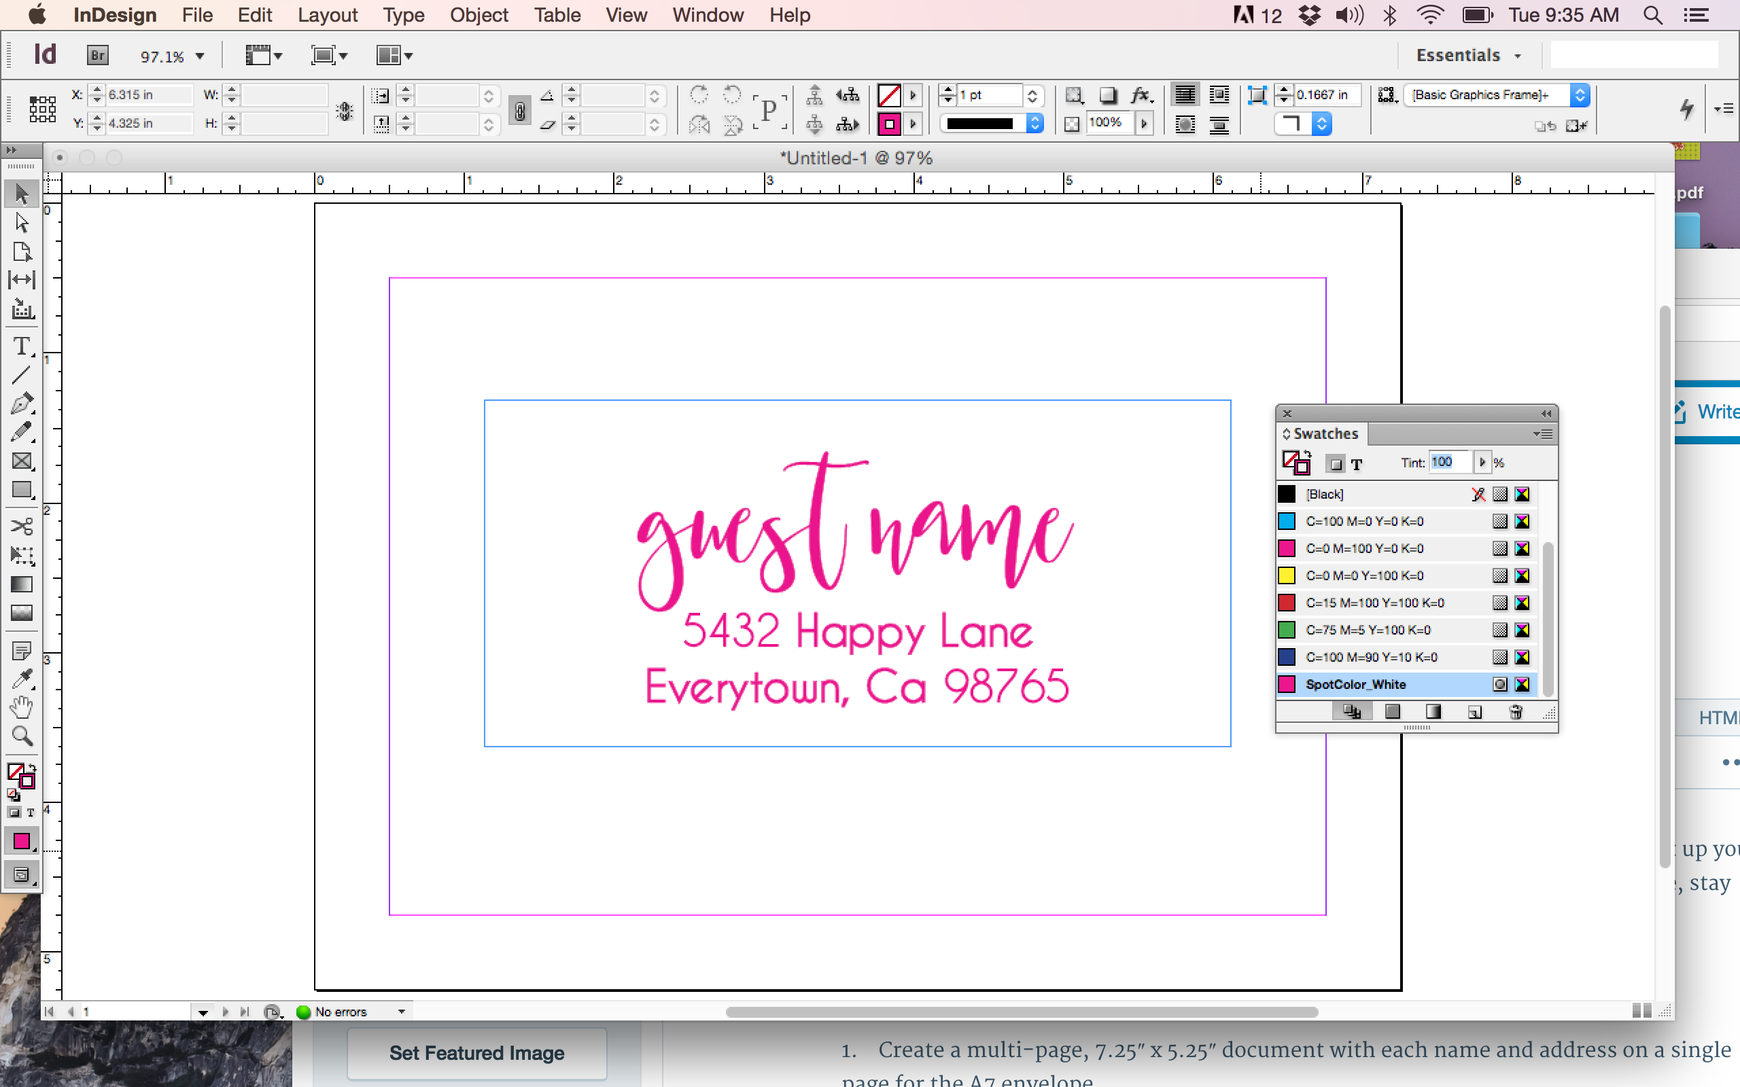Viewport: 1740px width, 1087px height.
Task: Select the Pen tool
Action: (x=22, y=404)
